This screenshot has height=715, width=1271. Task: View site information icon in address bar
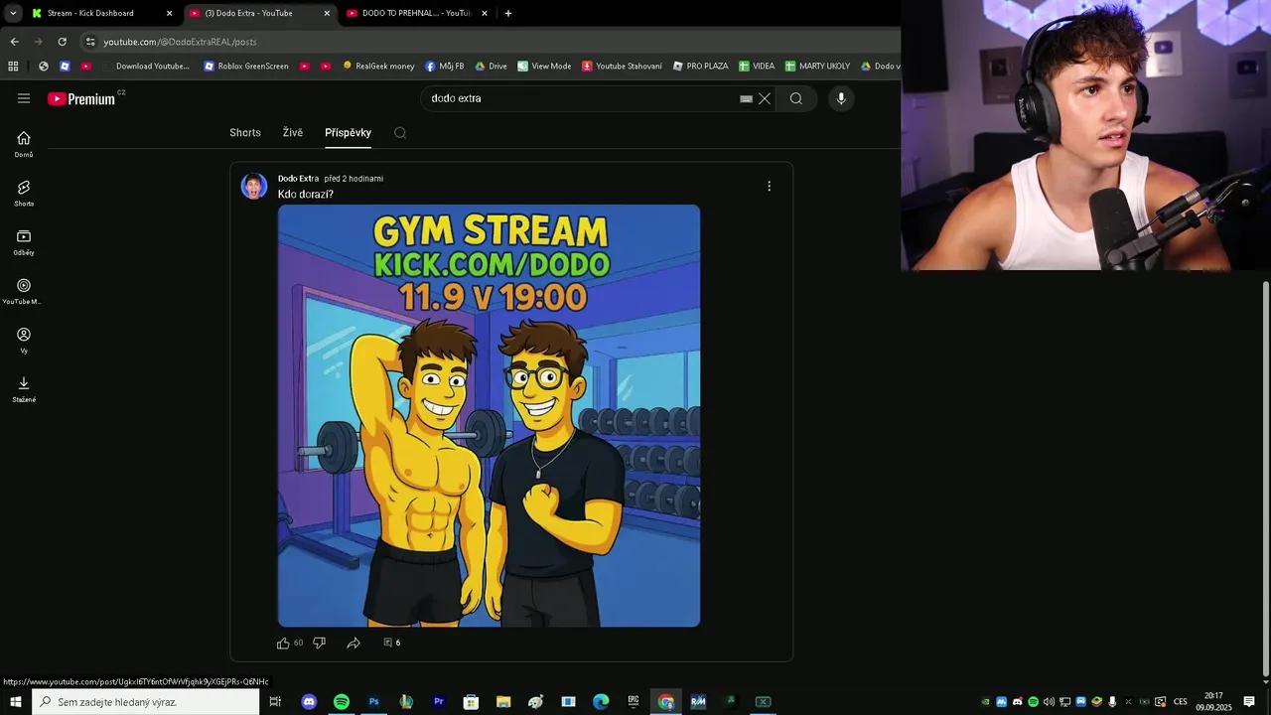(90, 42)
